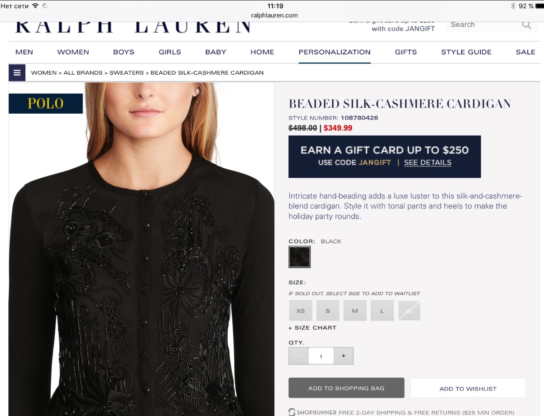
Task: Select size XS
Action: point(301,311)
